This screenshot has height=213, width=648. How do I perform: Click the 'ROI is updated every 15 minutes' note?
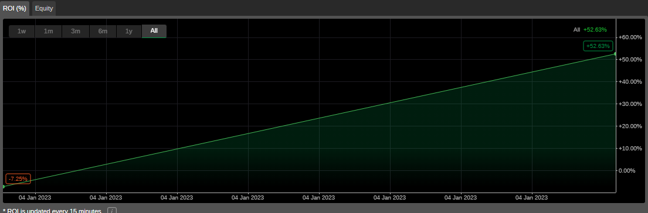(52, 211)
